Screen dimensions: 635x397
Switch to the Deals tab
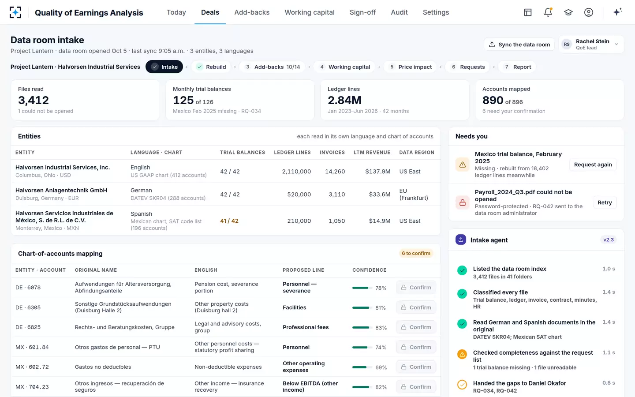[210, 12]
